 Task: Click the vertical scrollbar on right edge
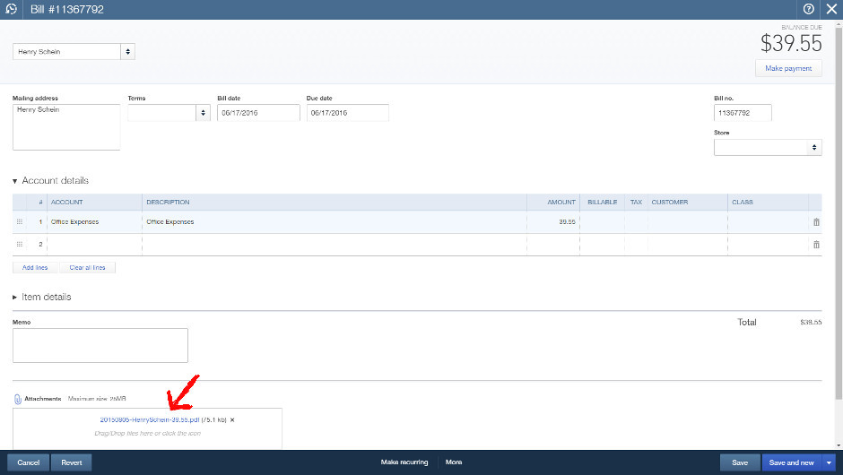pos(839,215)
